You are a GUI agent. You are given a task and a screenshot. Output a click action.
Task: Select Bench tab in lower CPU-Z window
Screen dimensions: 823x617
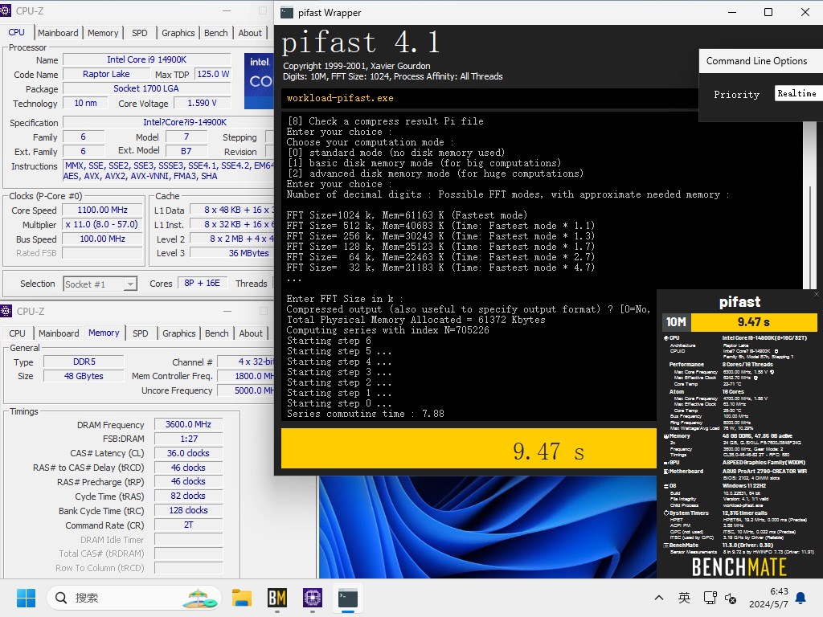pos(217,333)
